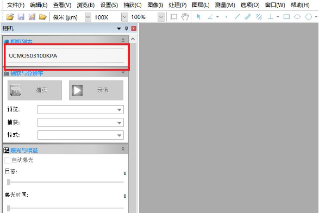Enable the 自动曝光 checkbox
The width and height of the screenshot is (319, 213).
[x=7, y=160]
